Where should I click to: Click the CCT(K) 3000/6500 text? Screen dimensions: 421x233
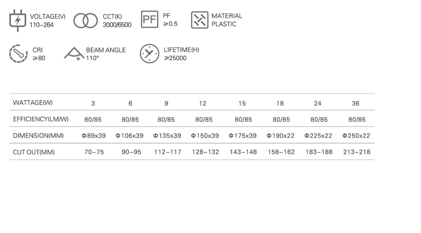tap(117, 21)
